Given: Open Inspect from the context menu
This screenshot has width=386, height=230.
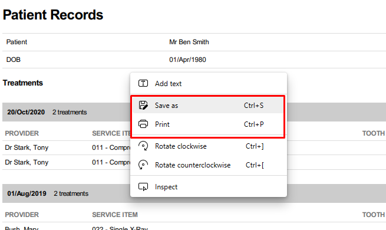Looking at the screenshot, I should tap(209, 187).
